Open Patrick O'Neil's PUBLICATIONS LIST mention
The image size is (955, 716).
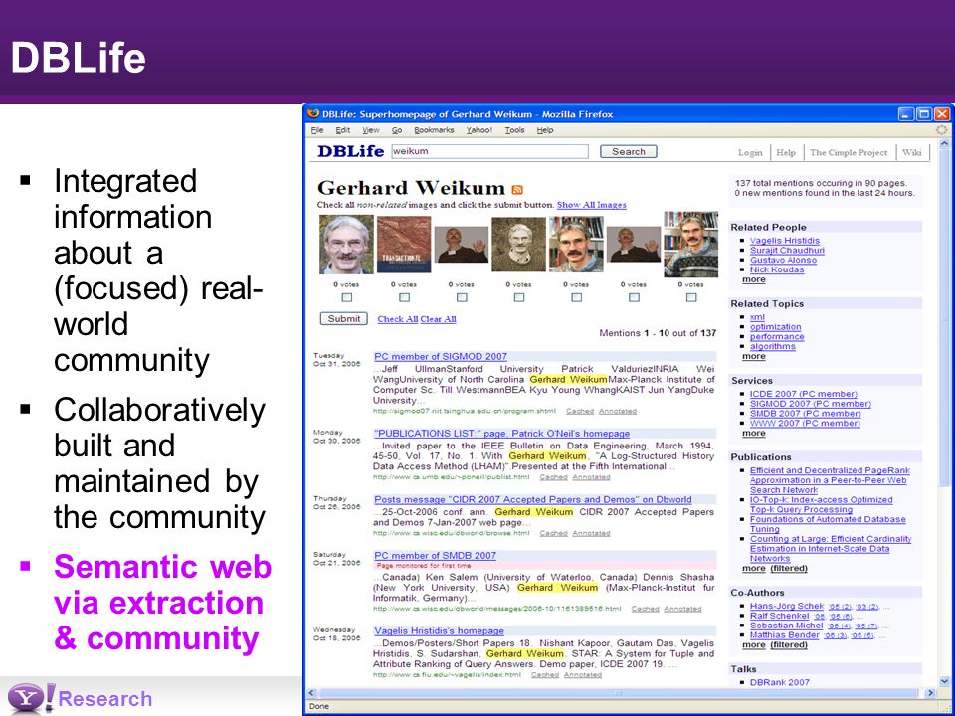click(x=501, y=434)
